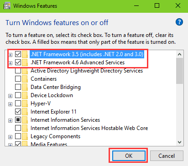The image size is (188, 166).
Task: Uncheck the .NET Framework 3.5 checkbox
Action: click(18, 54)
